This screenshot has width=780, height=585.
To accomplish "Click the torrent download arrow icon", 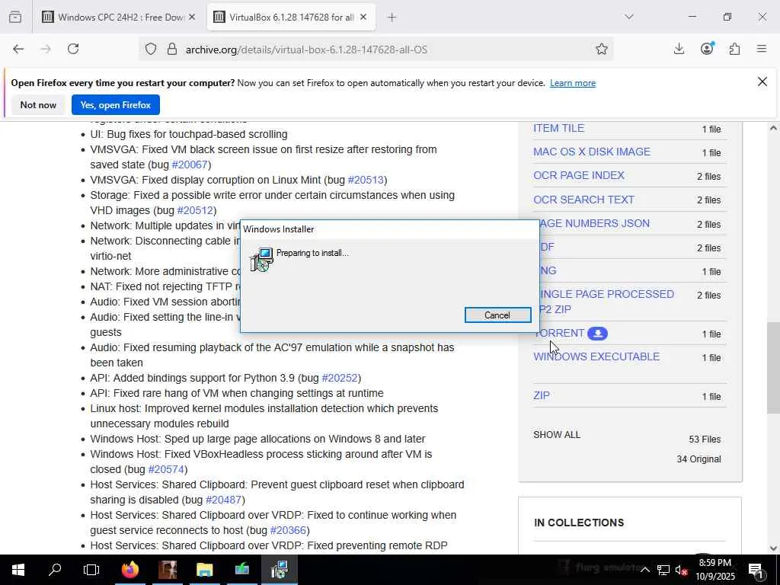I will [x=597, y=334].
